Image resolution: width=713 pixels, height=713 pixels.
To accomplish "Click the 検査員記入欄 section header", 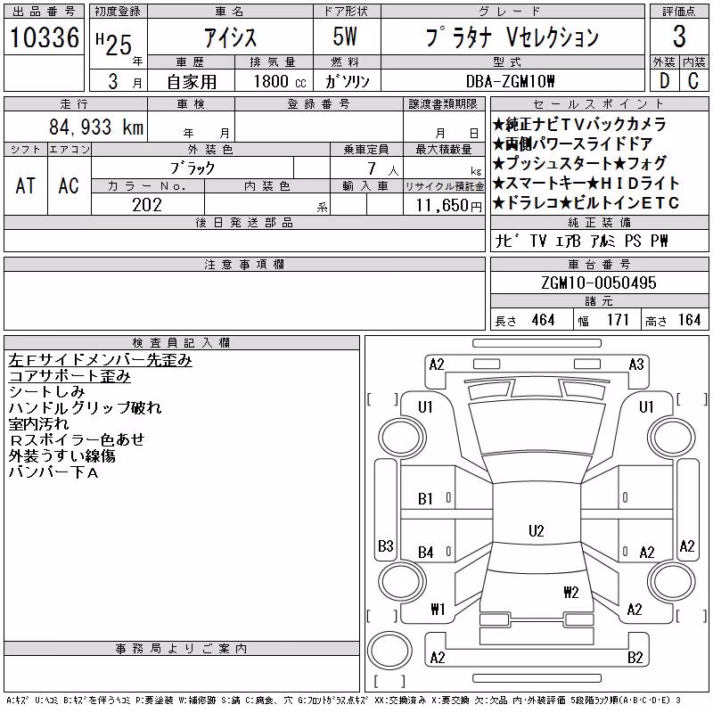I will (x=182, y=342).
